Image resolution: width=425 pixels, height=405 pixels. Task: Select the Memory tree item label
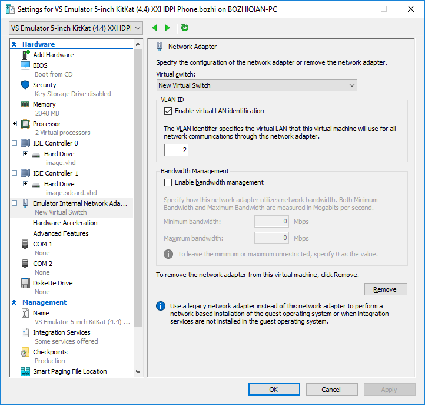(44, 104)
